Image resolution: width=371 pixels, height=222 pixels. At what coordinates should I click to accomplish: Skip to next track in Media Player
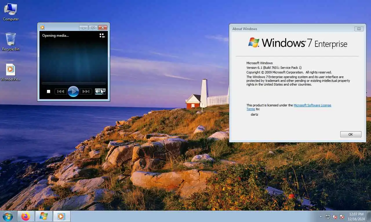pos(86,92)
